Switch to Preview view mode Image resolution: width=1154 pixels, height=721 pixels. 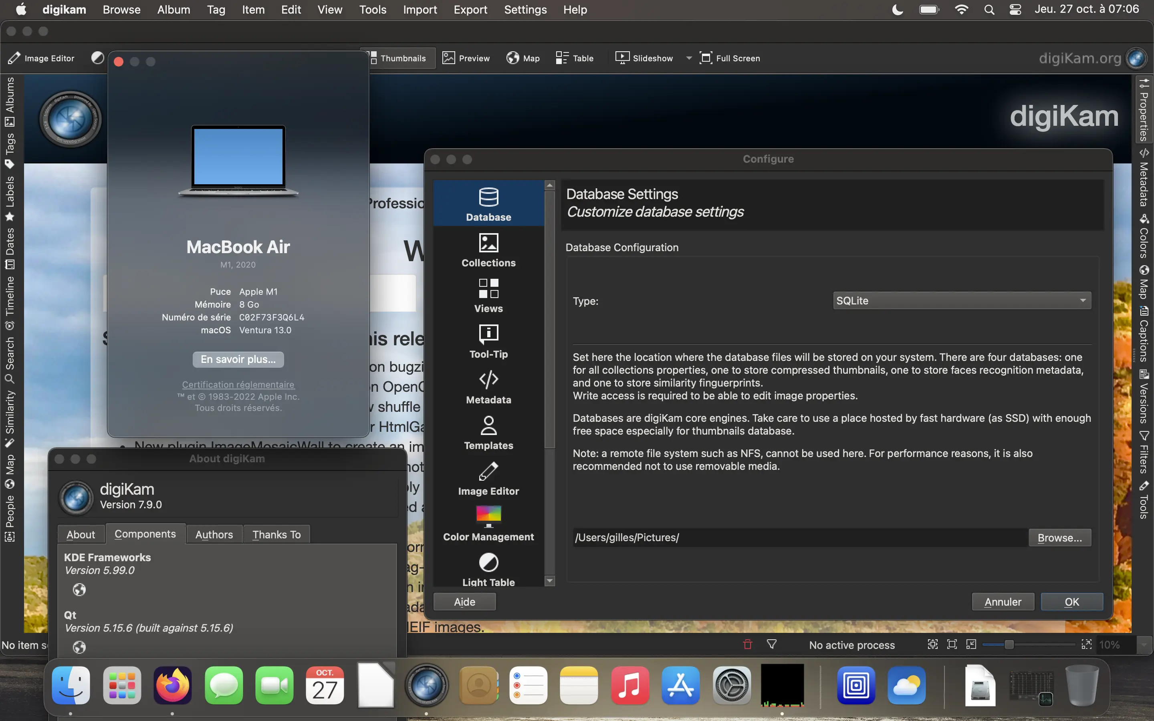pyautogui.click(x=466, y=58)
